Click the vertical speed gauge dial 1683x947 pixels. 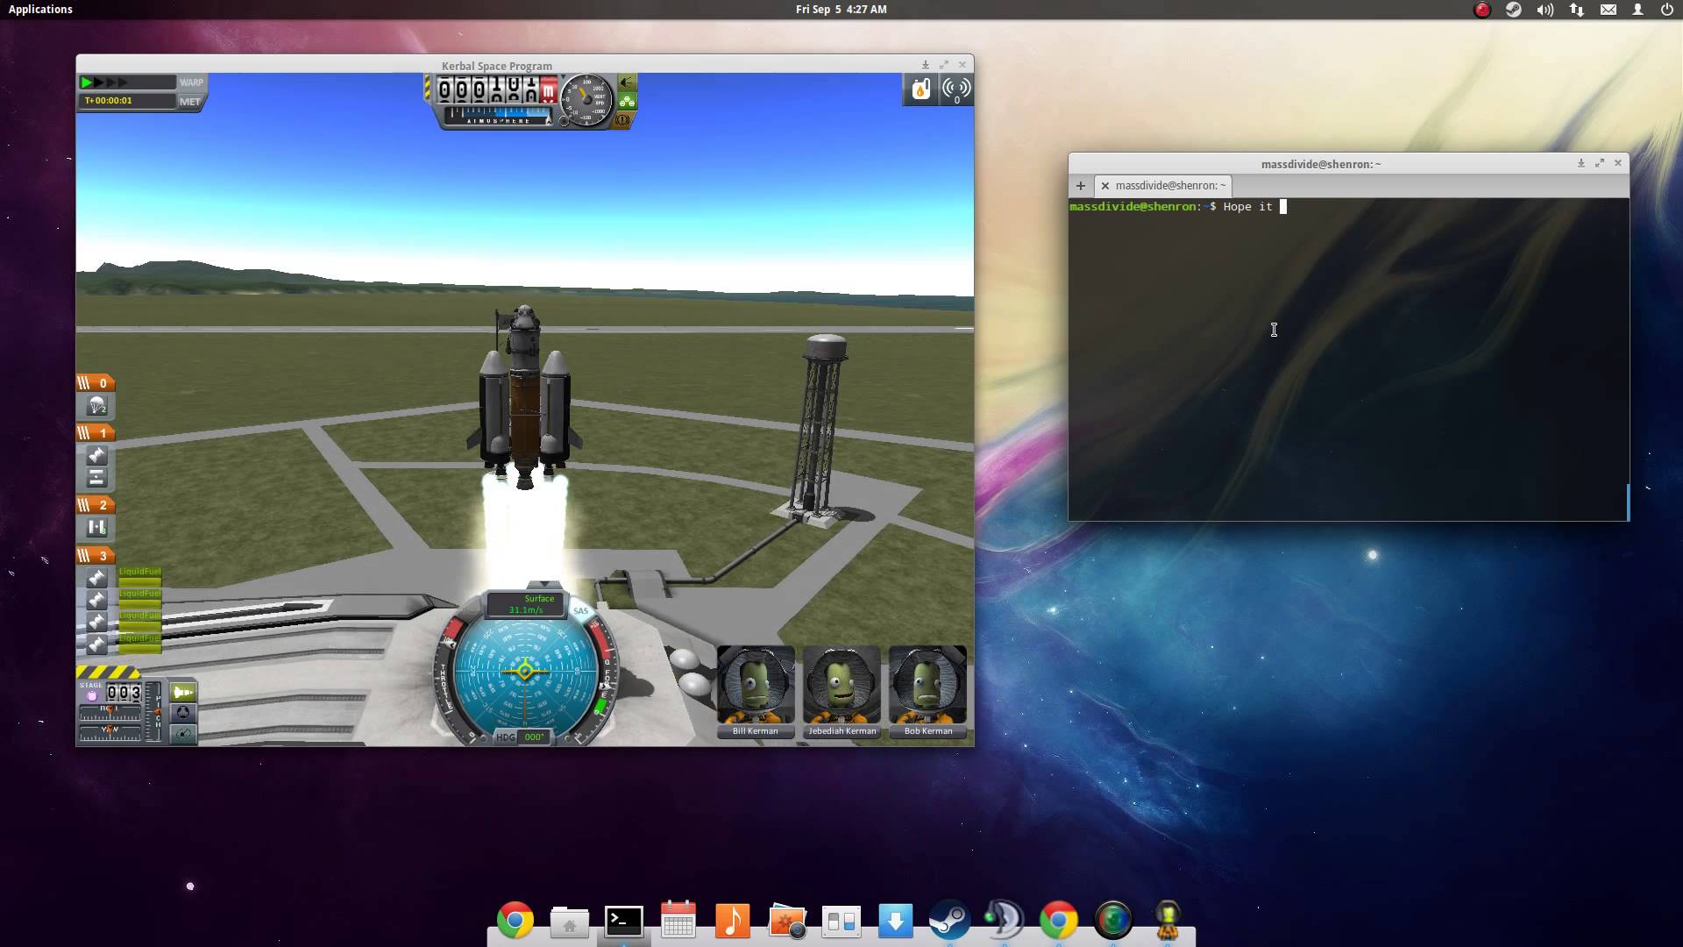click(586, 99)
